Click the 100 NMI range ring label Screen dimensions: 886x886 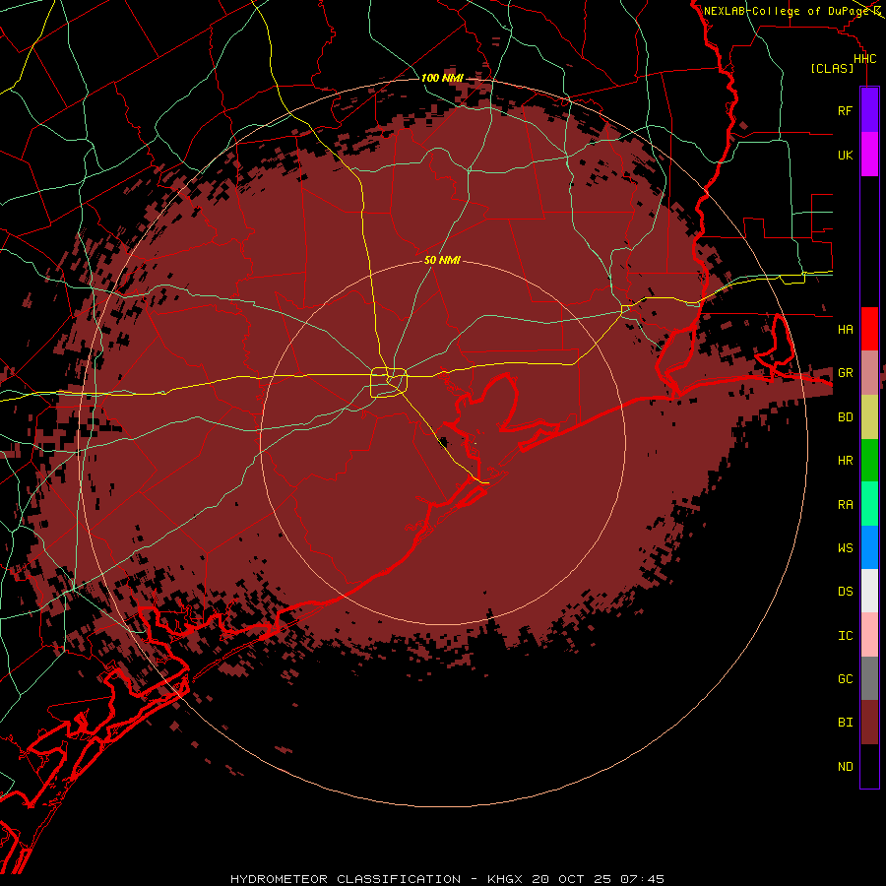[441, 78]
